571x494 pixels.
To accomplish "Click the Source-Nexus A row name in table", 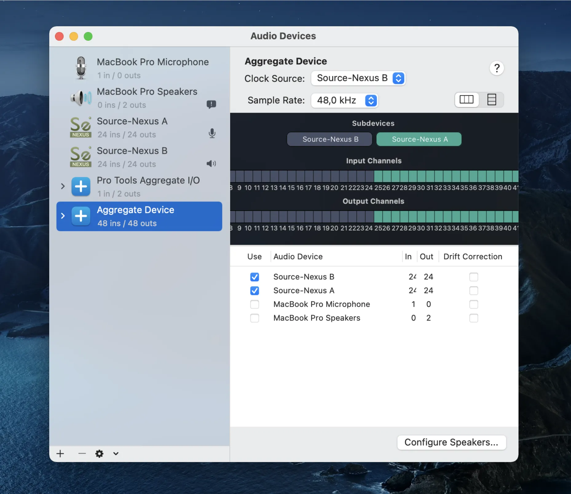I will (304, 291).
